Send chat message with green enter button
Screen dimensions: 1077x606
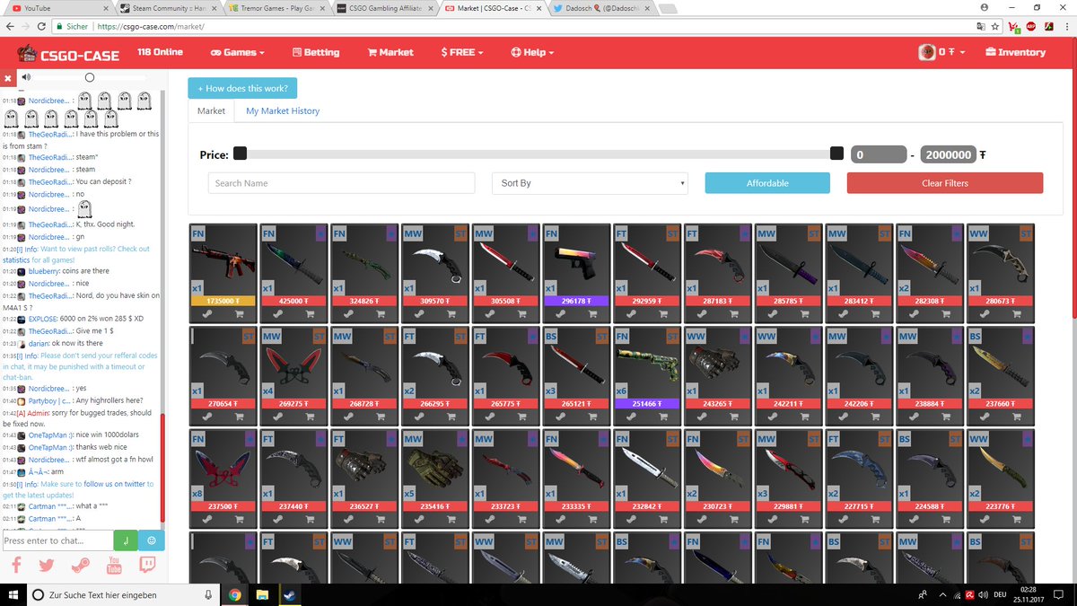[126, 540]
